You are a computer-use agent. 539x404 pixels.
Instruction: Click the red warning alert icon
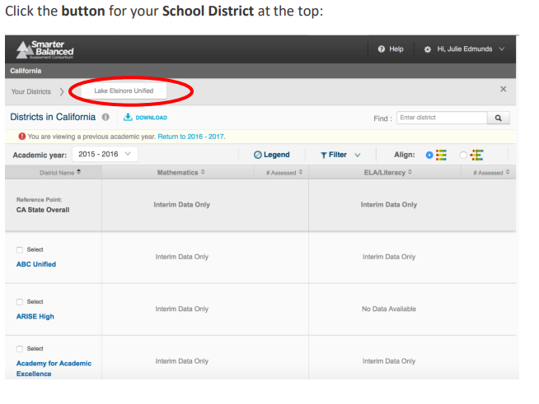tap(22, 137)
